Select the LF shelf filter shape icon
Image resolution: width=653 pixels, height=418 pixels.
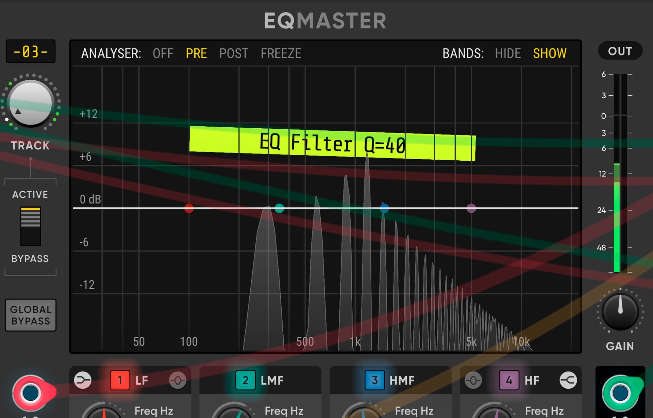pyautogui.click(x=83, y=380)
